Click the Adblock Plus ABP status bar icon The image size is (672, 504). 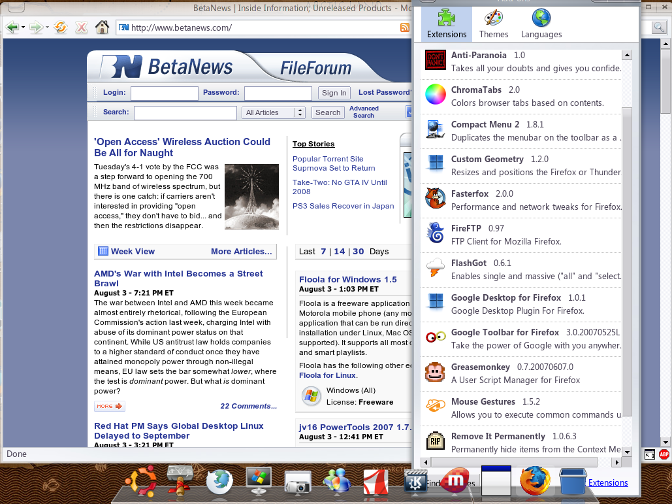click(x=664, y=454)
